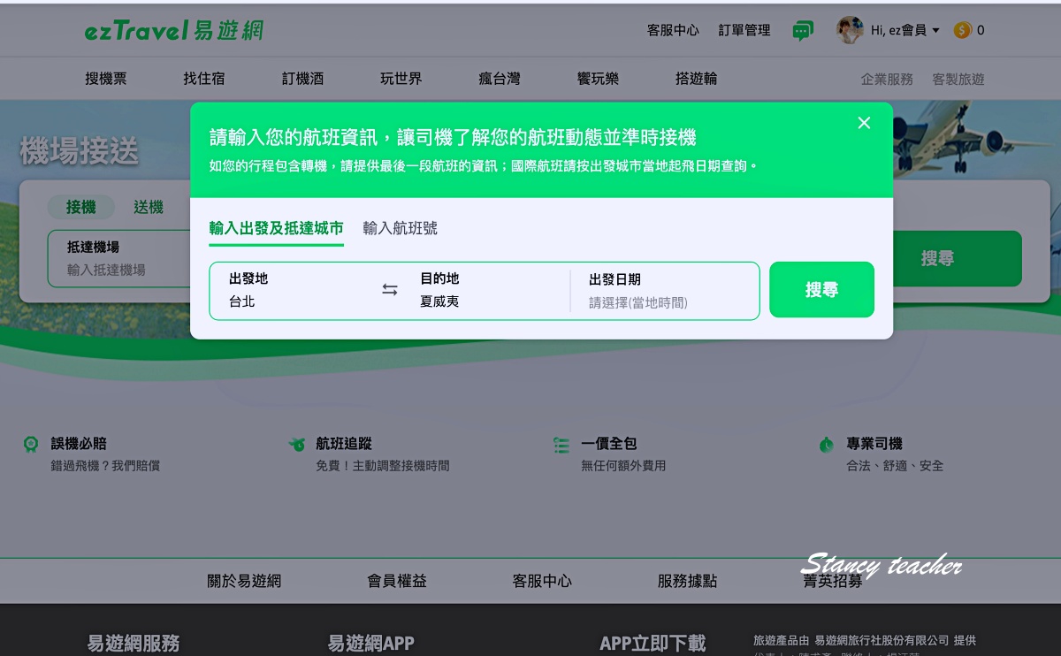1061x656 pixels.
Task: Open 會員權益 footer link
Action: 397,581
